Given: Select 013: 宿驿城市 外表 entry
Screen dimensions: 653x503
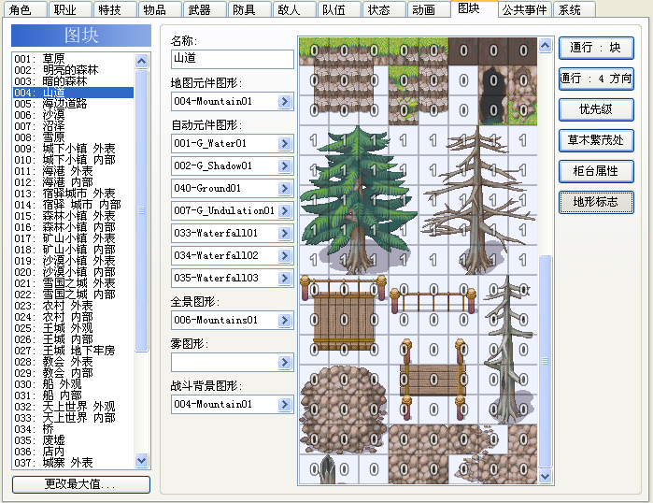Looking at the screenshot, I should (73, 194).
